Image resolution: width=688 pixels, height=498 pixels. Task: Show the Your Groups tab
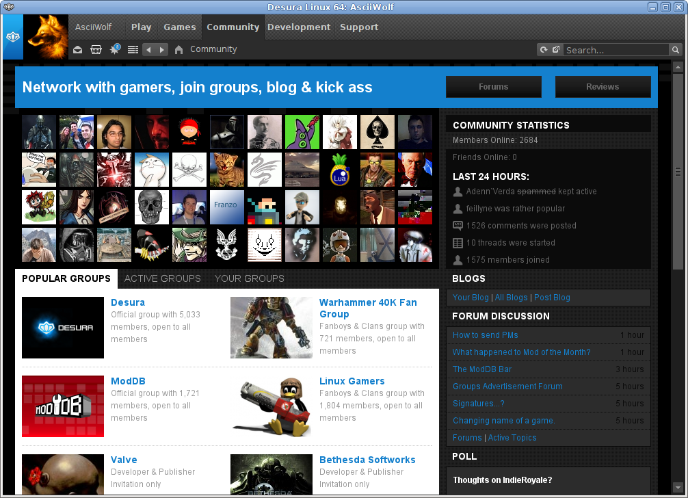(x=249, y=278)
